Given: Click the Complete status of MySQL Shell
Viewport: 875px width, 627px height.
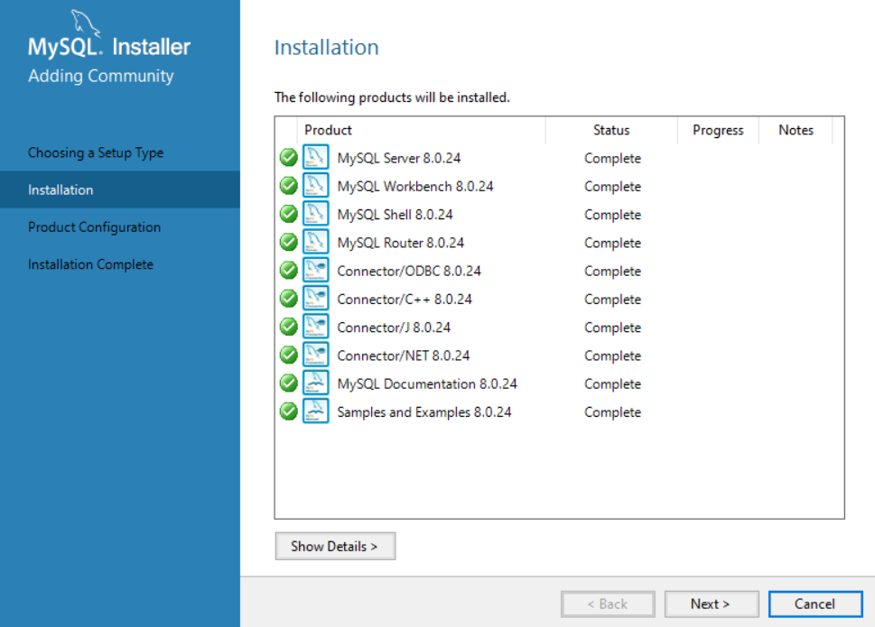Looking at the screenshot, I should (x=612, y=215).
